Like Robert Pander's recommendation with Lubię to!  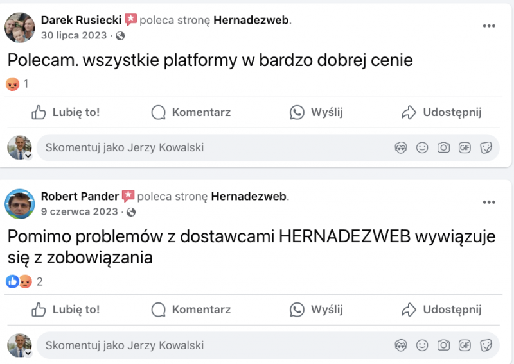point(66,310)
